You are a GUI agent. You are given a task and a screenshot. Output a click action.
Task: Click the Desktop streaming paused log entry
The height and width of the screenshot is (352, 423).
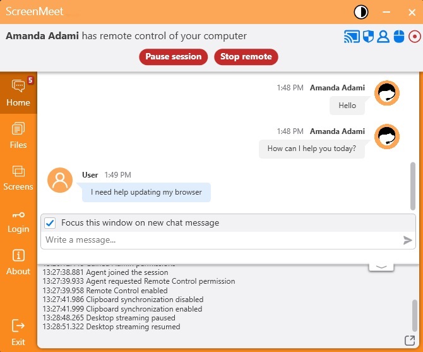109,318
